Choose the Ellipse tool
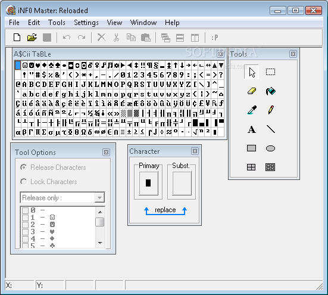 270,148
